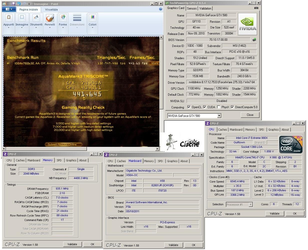Switch to Pagina iniziale ribbon tab

29,9
